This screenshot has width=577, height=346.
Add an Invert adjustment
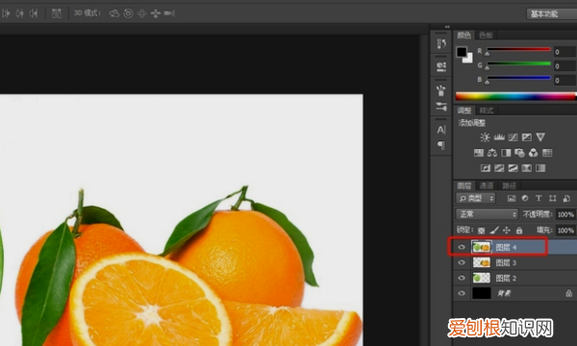coord(486,168)
